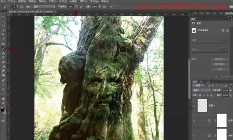This screenshot has width=233, height=140.
Task: Open the Layer menu
Action: tap(42, 1)
